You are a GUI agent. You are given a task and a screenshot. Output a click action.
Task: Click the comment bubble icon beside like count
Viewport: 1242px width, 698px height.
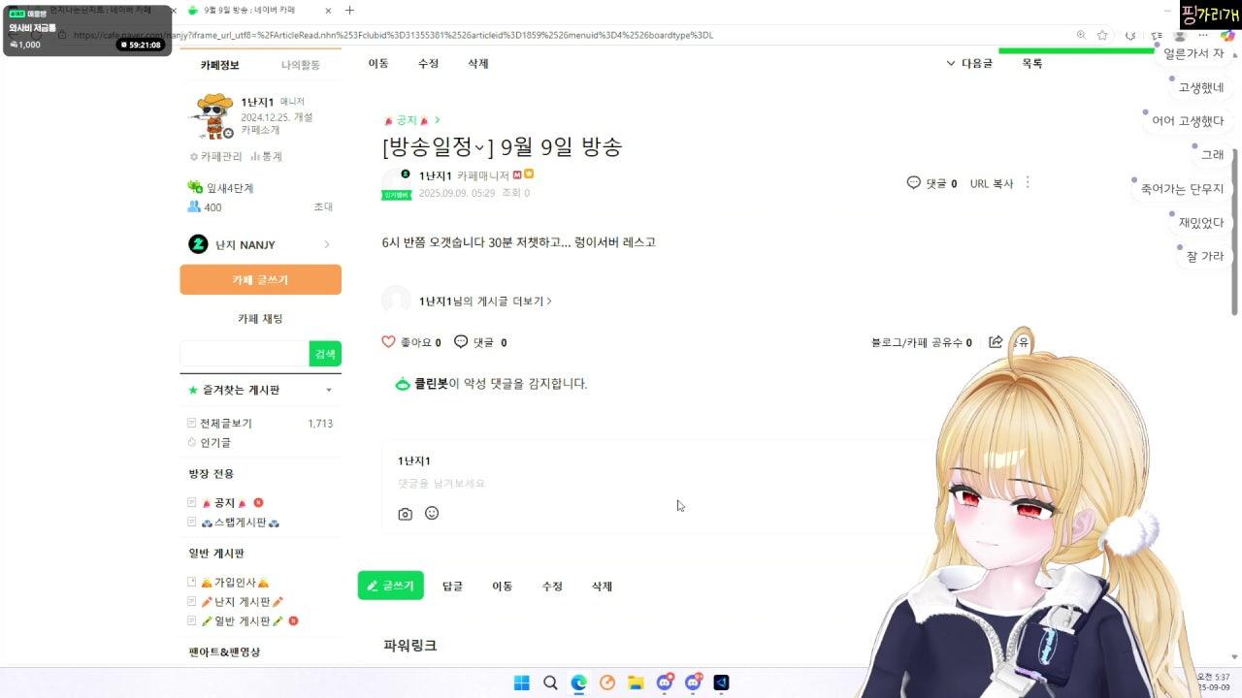coord(461,342)
